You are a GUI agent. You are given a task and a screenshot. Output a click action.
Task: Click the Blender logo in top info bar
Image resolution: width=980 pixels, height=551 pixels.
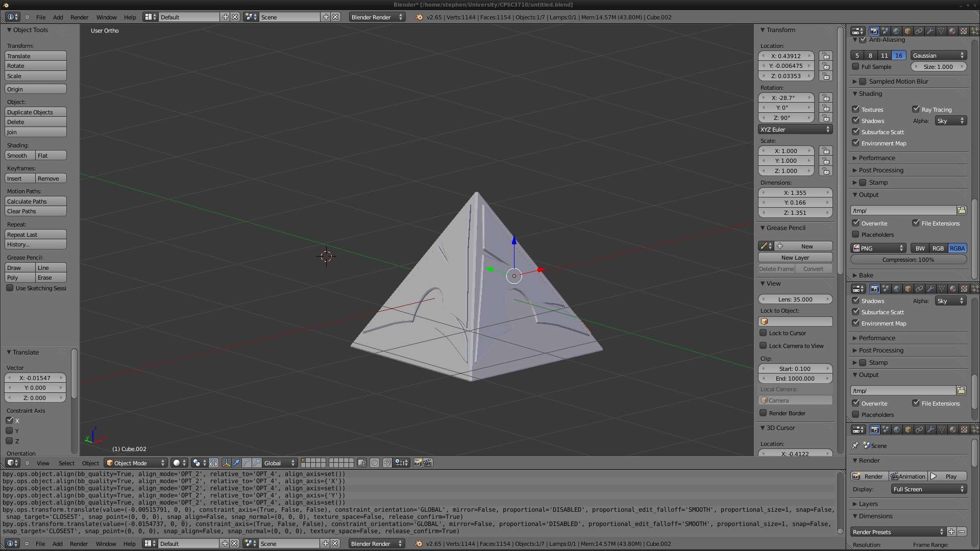pyautogui.click(x=419, y=17)
